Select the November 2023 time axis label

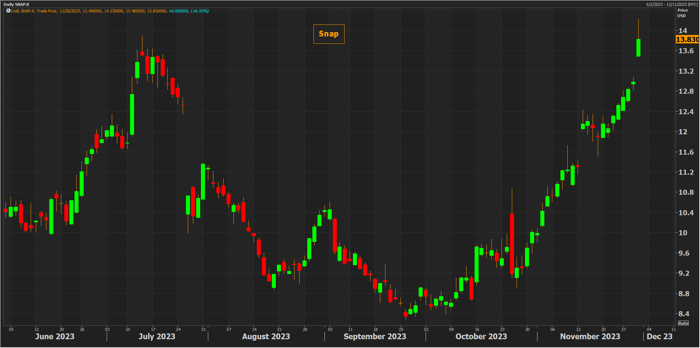(590, 336)
